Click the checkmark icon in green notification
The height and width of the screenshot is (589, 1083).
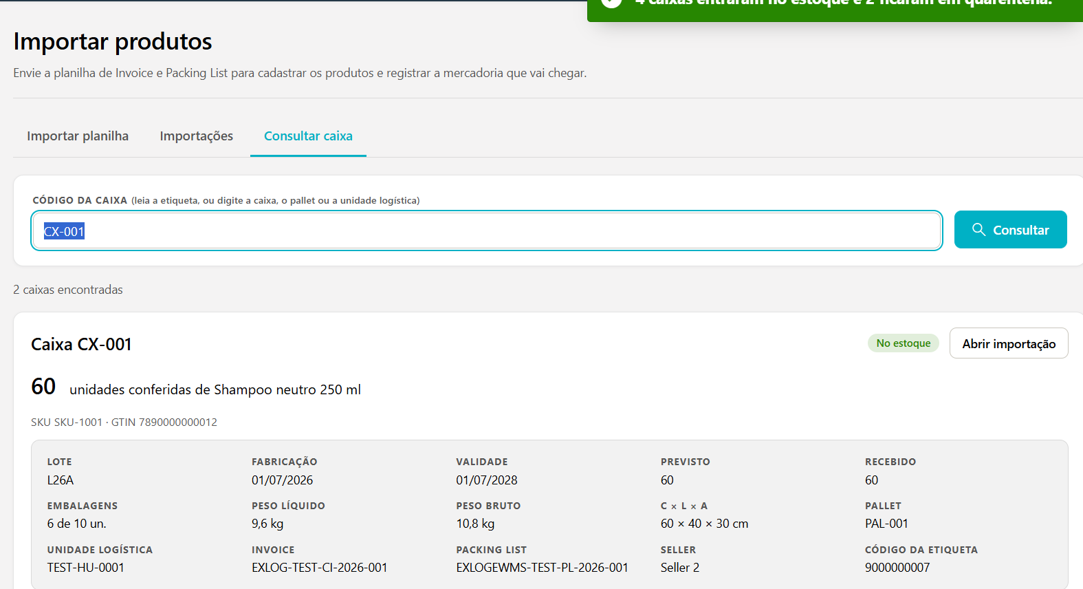(611, 2)
